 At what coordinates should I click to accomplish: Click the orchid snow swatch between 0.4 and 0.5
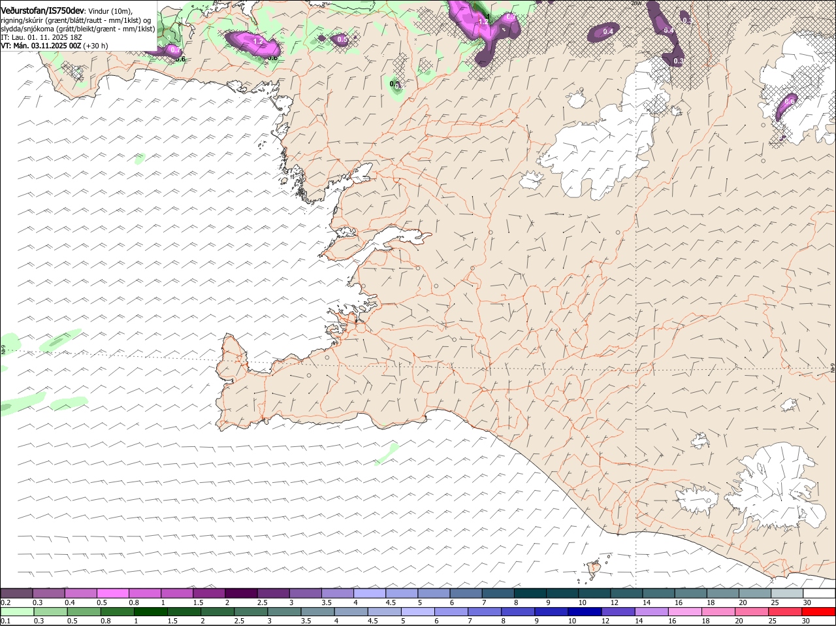point(80,593)
